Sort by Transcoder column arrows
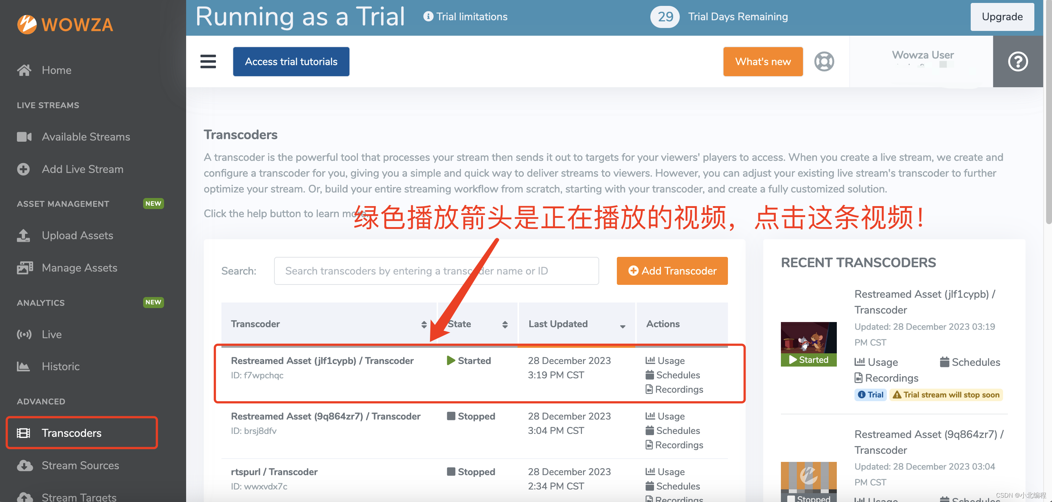This screenshot has height=502, width=1052. (x=424, y=324)
